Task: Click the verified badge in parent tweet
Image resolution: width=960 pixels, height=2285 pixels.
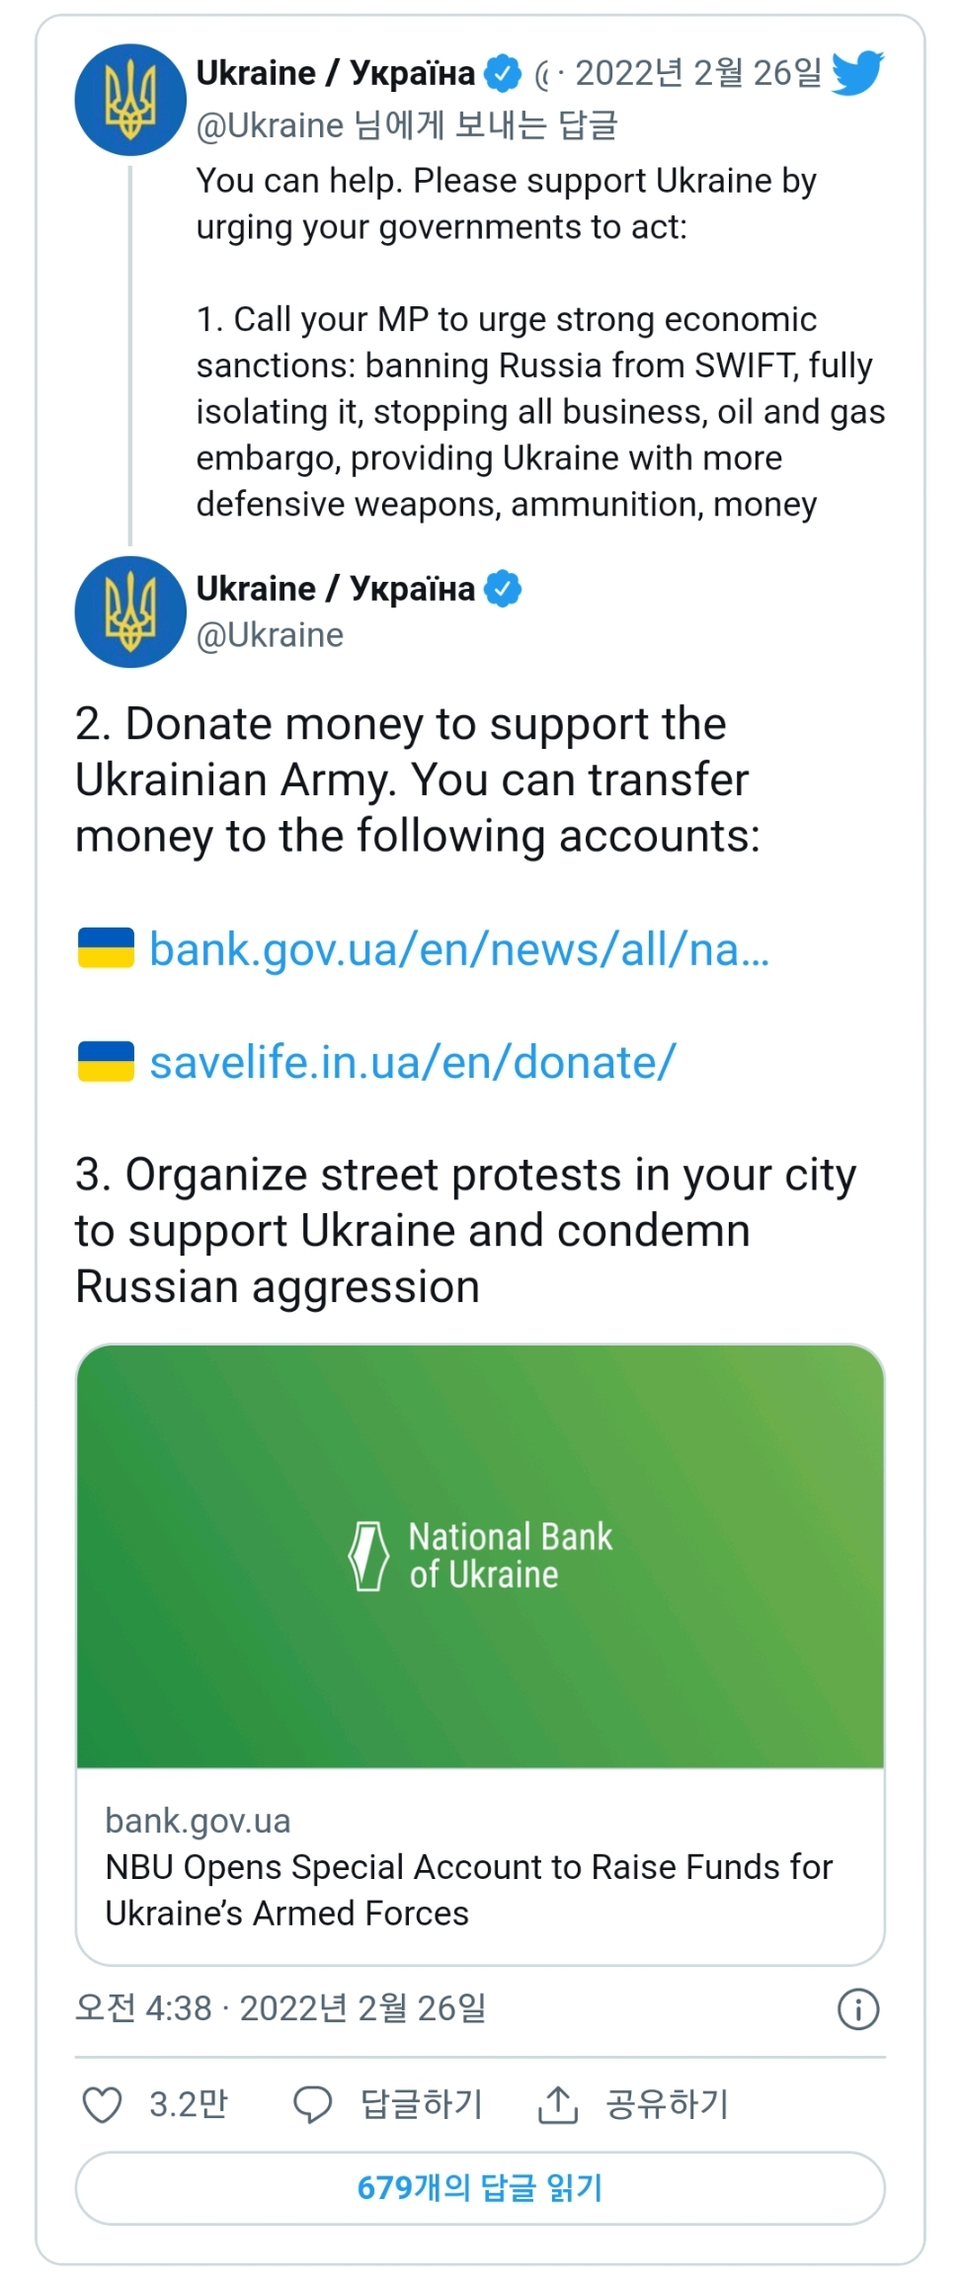Action: [504, 73]
